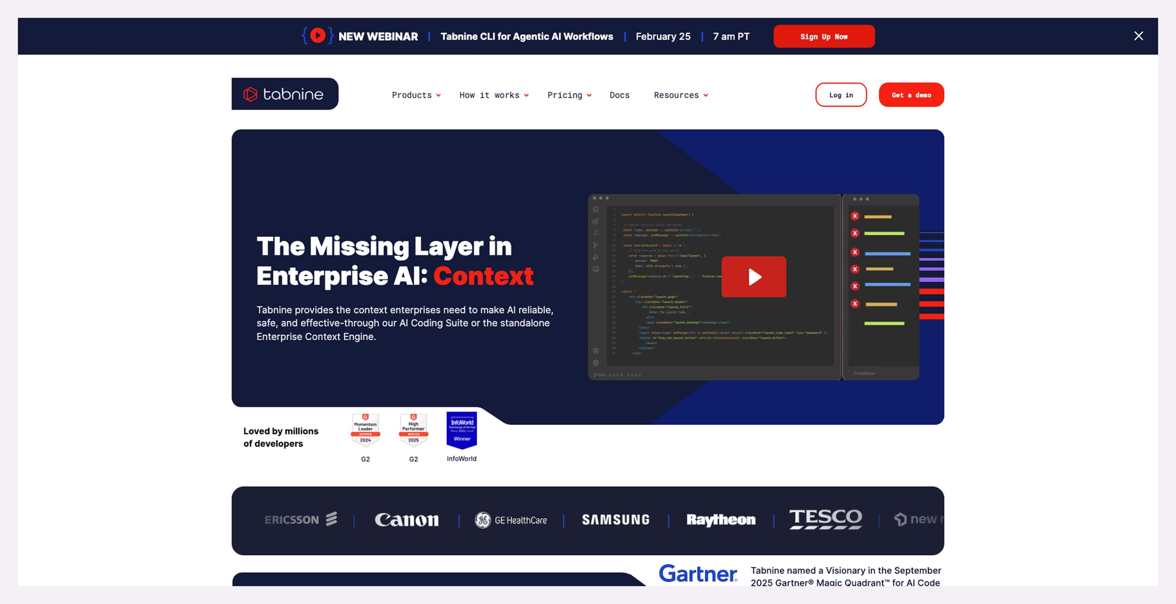Expand the Products menu
Viewport: 1176px width, 604px height.
tap(416, 95)
